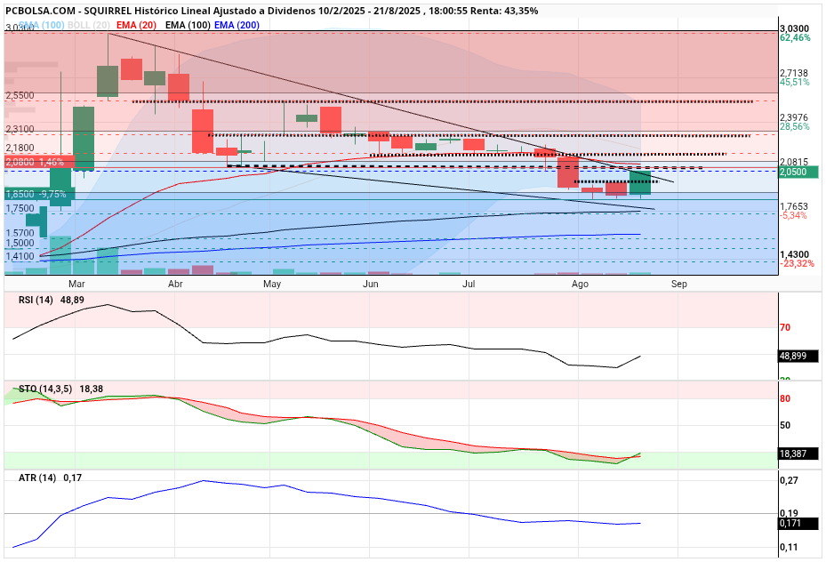826x562 pixels.
Task: Click the ATR 0,27 axis label
Action: [789, 480]
